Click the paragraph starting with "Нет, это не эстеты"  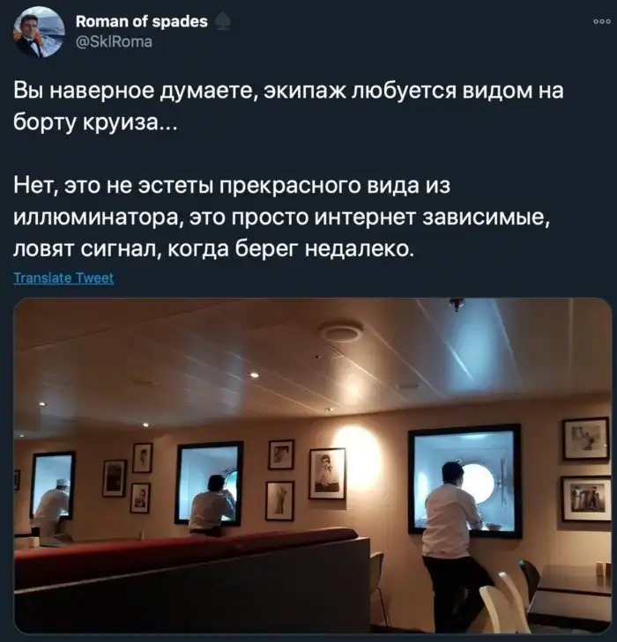(x=281, y=217)
